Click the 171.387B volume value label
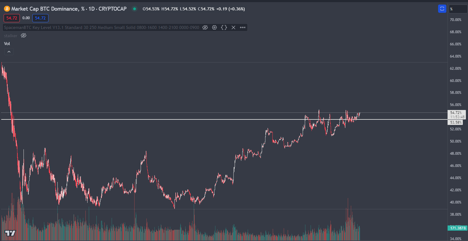The height and width of the screenshot is (241, 468). pyautogui.click(x=458, y=228)
